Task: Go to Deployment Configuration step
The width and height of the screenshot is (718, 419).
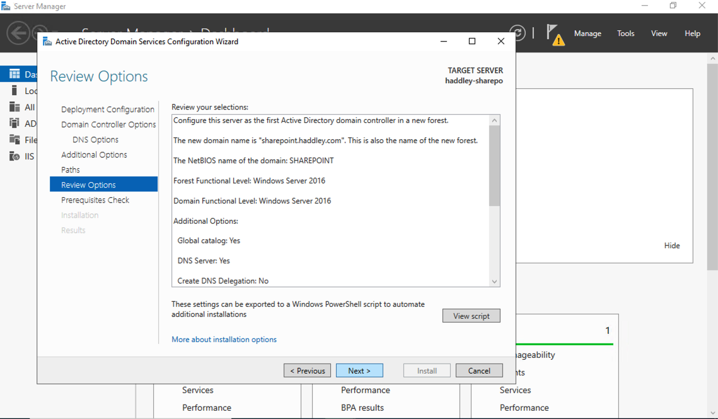Action: click(108, 110)
